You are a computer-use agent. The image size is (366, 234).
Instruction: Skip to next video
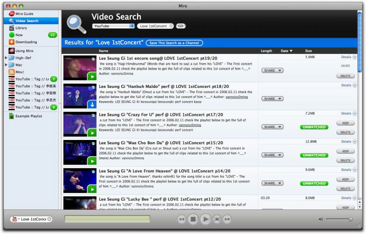(227, 219)
